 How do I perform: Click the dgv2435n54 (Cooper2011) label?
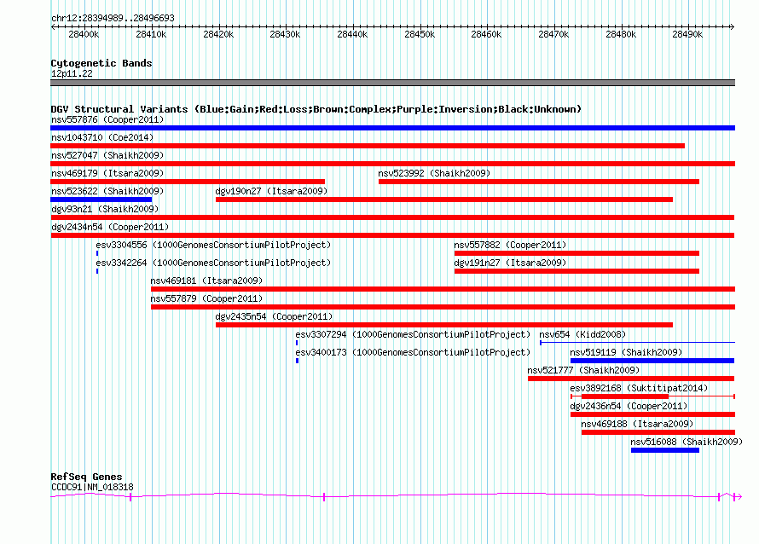[274, 316]
